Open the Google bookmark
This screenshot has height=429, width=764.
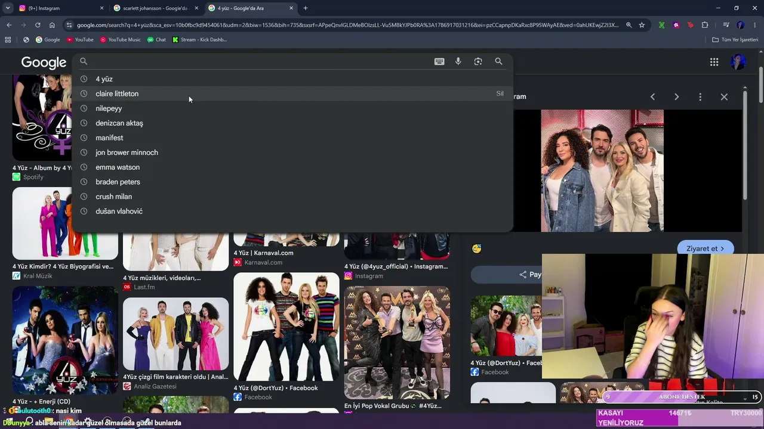tap(48, 40)
